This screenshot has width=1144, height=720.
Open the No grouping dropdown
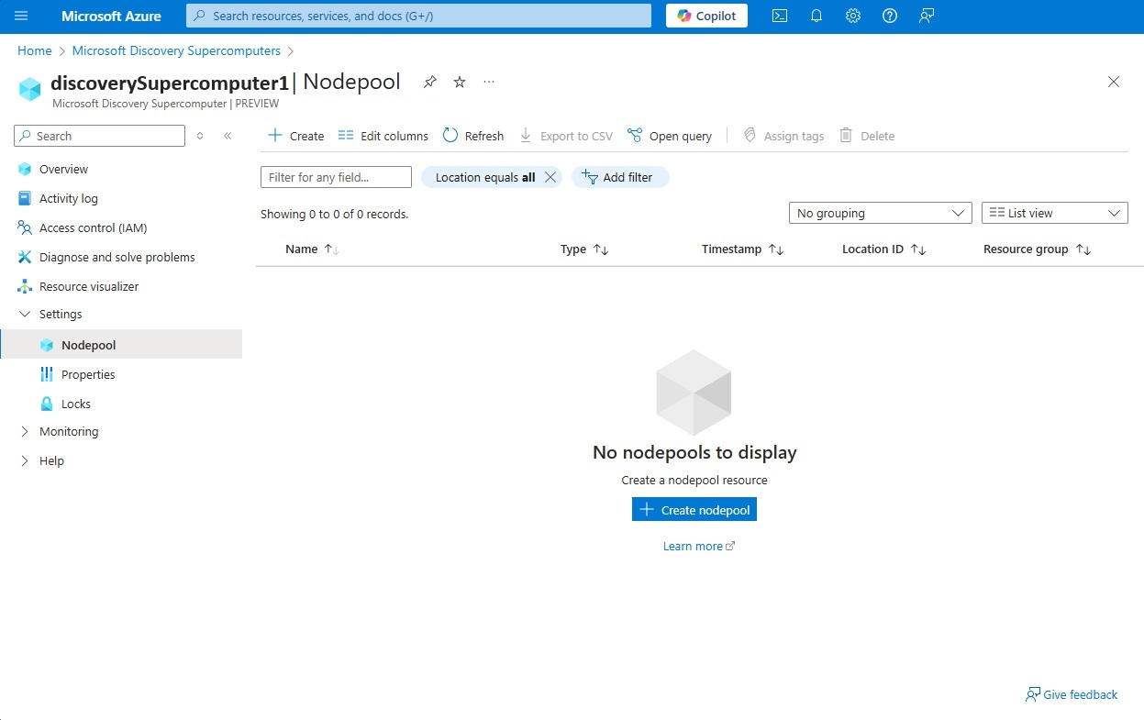[x=880, y=213]
